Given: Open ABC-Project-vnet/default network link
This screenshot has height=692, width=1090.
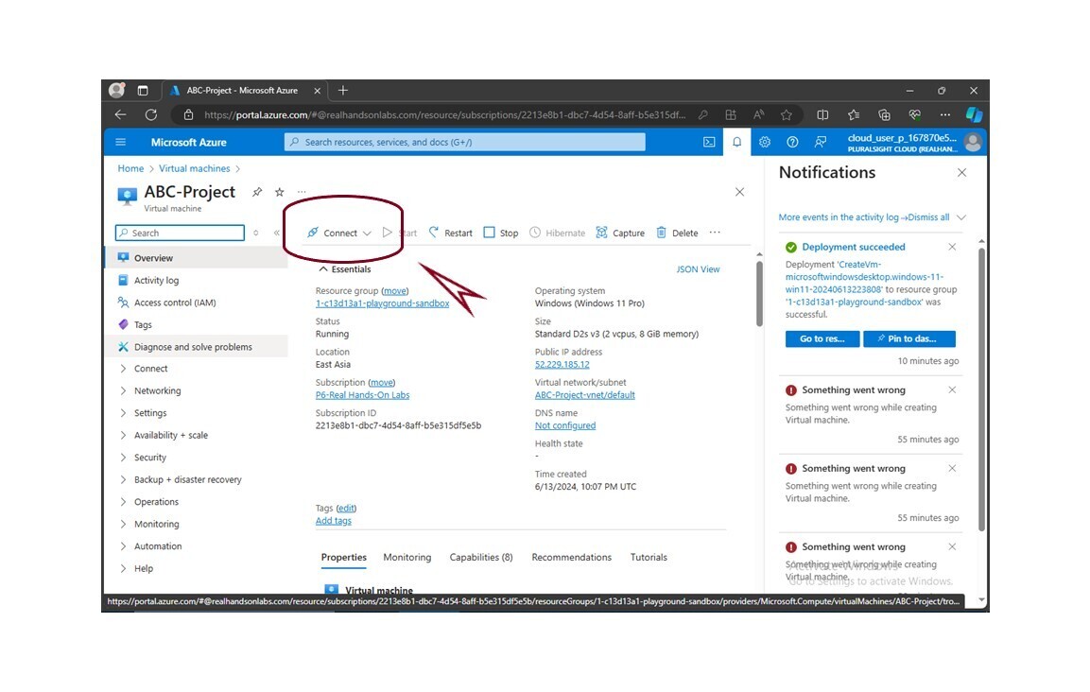Looking at the screenshot, I should coord(584,395).
